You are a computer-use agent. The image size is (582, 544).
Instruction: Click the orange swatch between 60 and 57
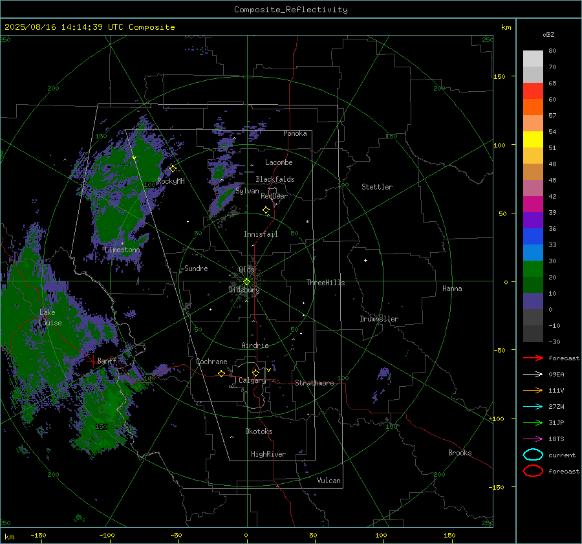point(533,107)
